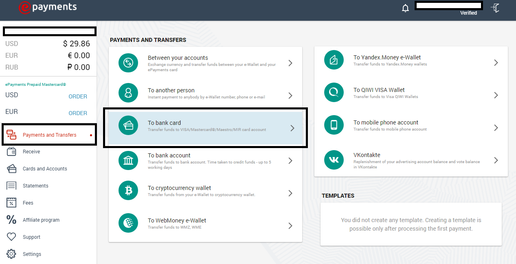Order a EUR prepaid Mastercard
The width and height of the screenshot is (516, 264).
point(78,113)
